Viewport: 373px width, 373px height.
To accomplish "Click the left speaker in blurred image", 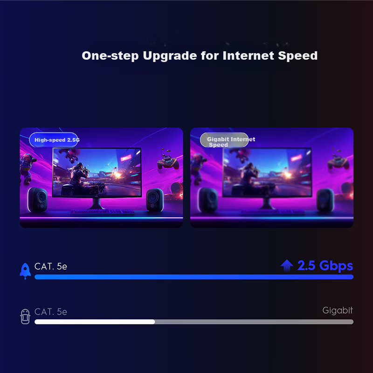I will pos(208,200).
